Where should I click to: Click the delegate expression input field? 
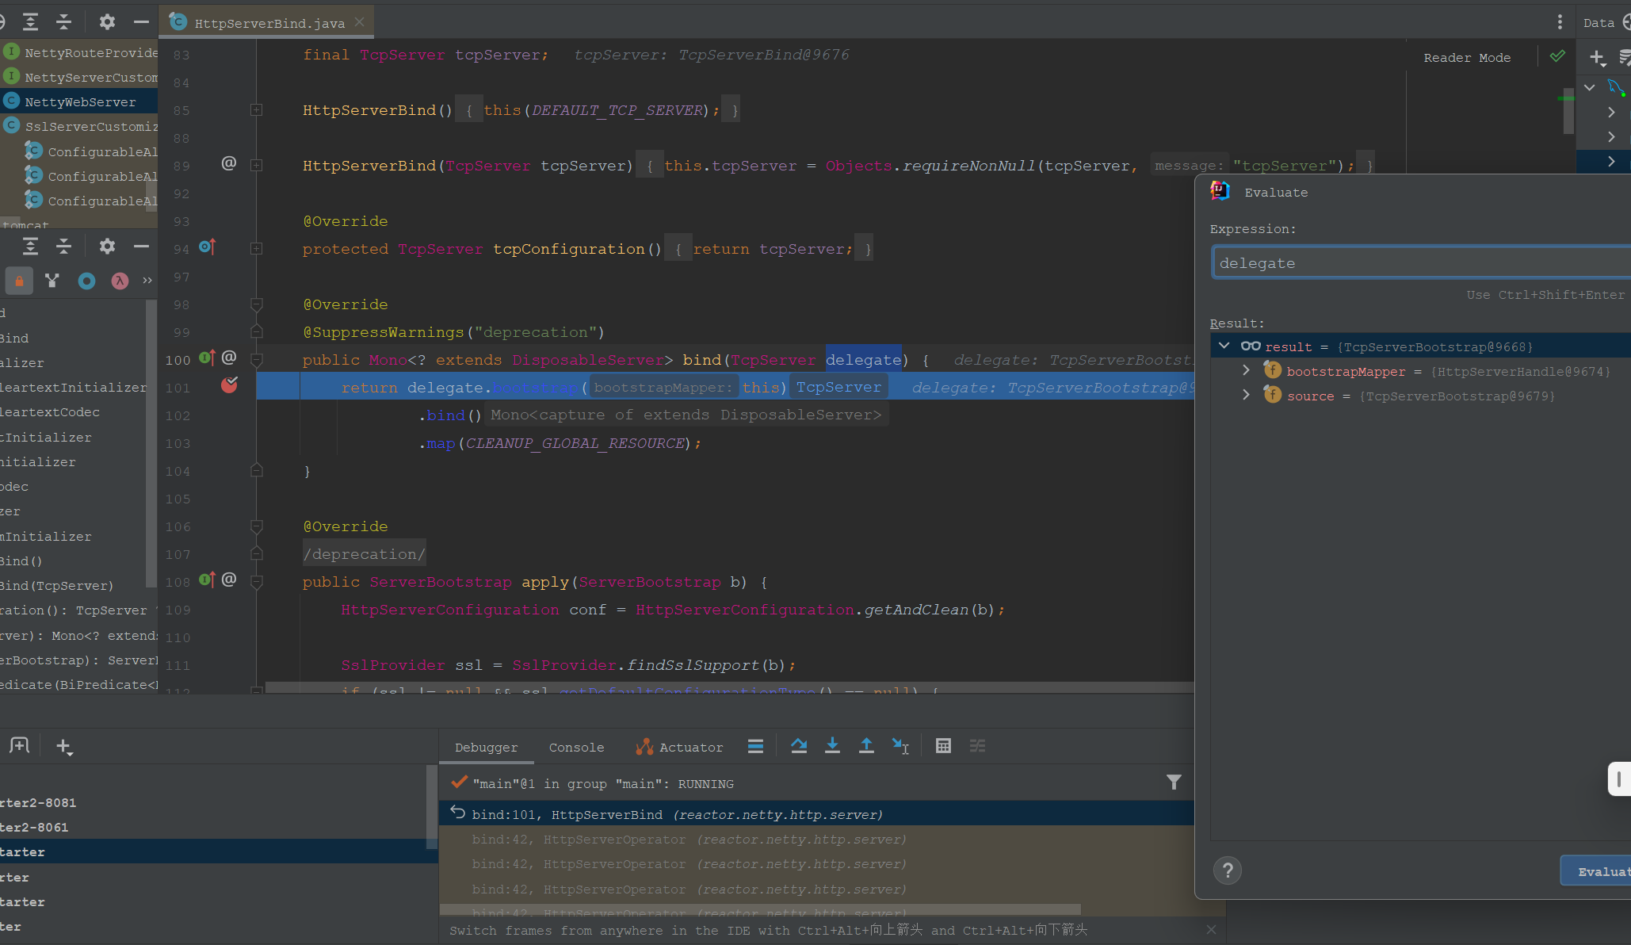(1419, 262)
